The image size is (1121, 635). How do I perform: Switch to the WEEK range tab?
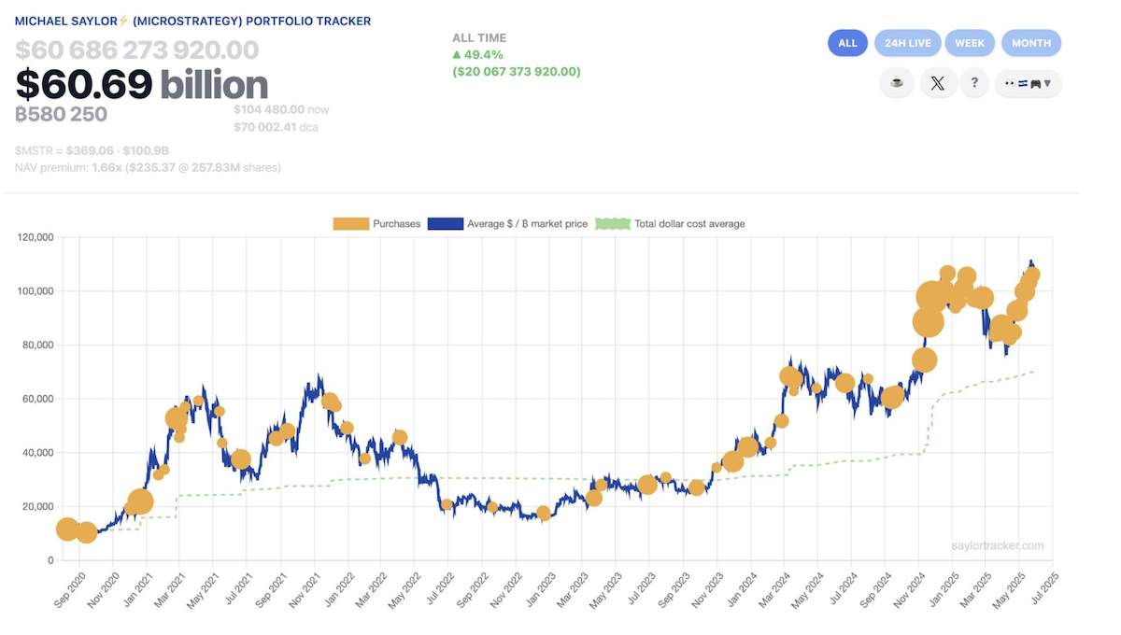point(970,43)
